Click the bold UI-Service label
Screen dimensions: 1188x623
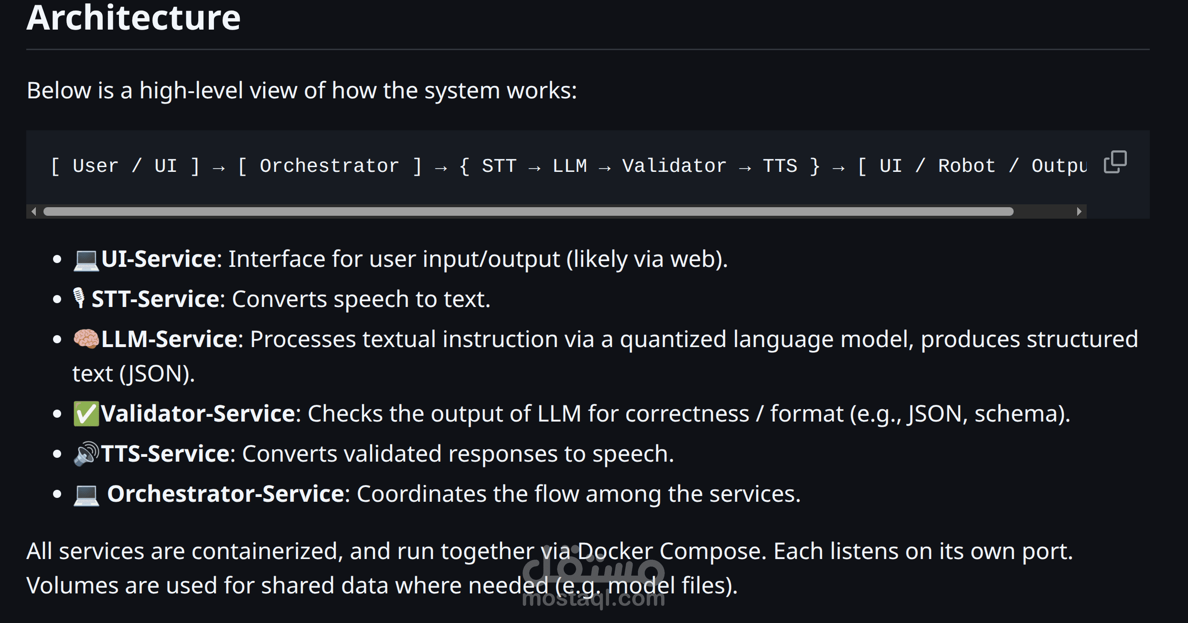pos(159,259)
